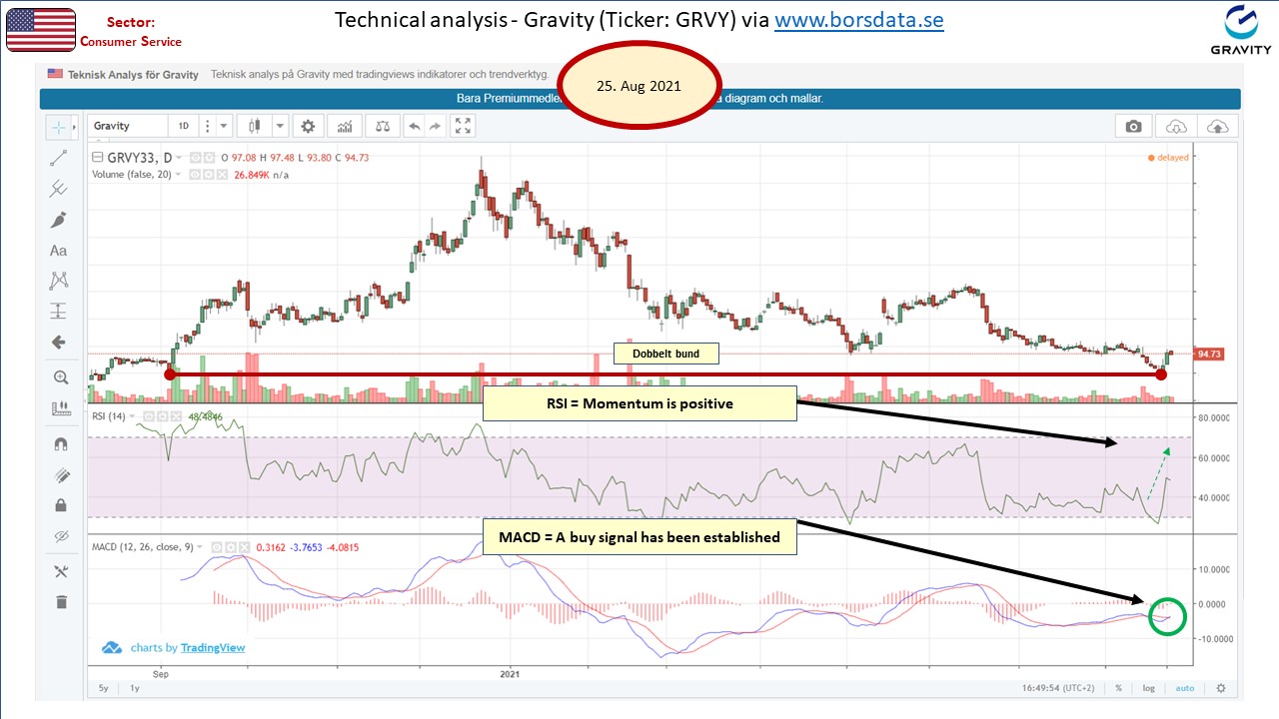Open settings gear of MACD indicator
The image size is (1279, 719).
pos(231,547)
